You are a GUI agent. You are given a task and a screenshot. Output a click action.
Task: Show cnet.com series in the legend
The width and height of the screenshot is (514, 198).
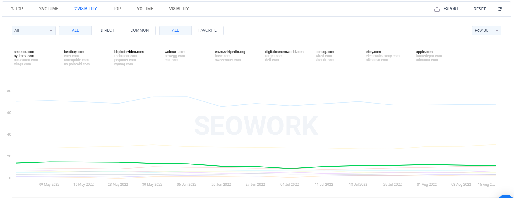(68, 56)
